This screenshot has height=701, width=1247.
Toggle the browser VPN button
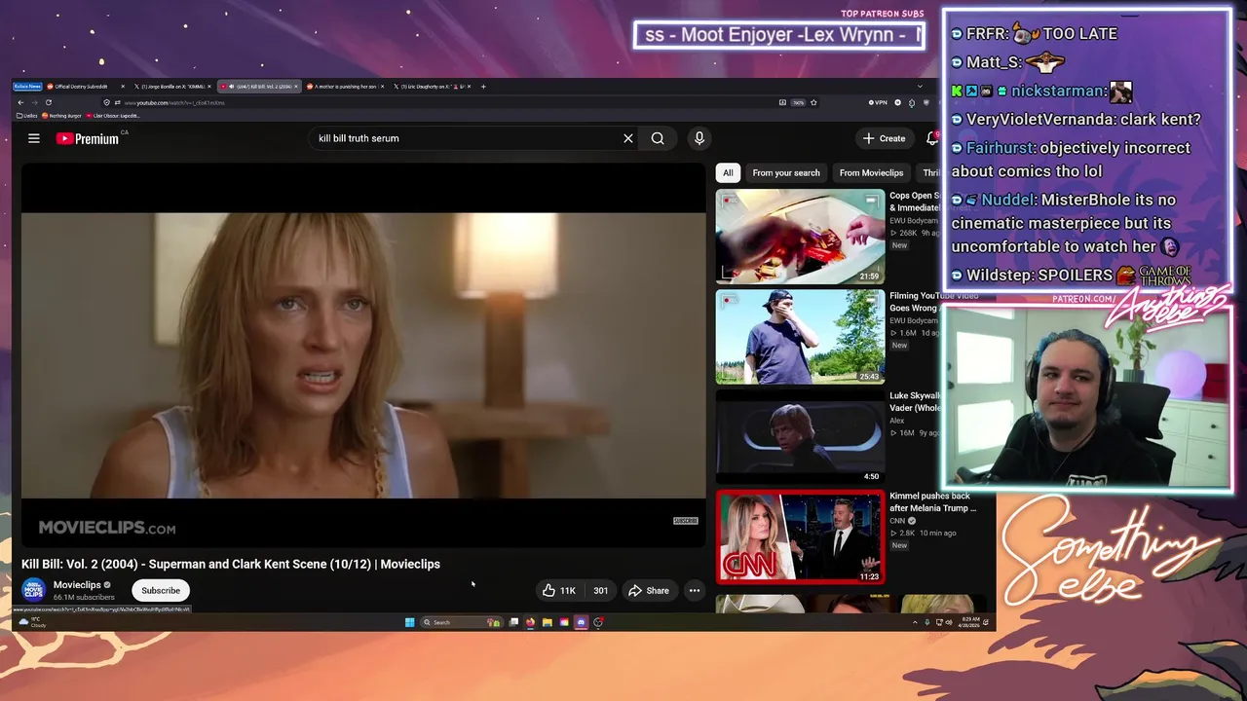[x=878, y=102]
